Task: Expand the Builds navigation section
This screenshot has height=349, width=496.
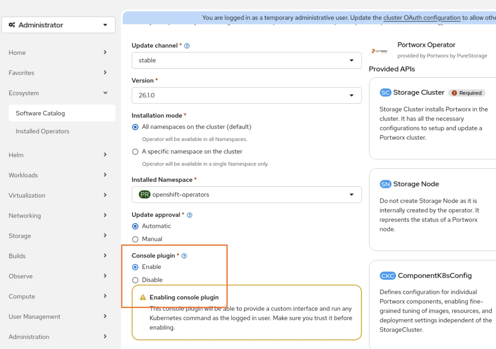Action: (x=58, y=256)
